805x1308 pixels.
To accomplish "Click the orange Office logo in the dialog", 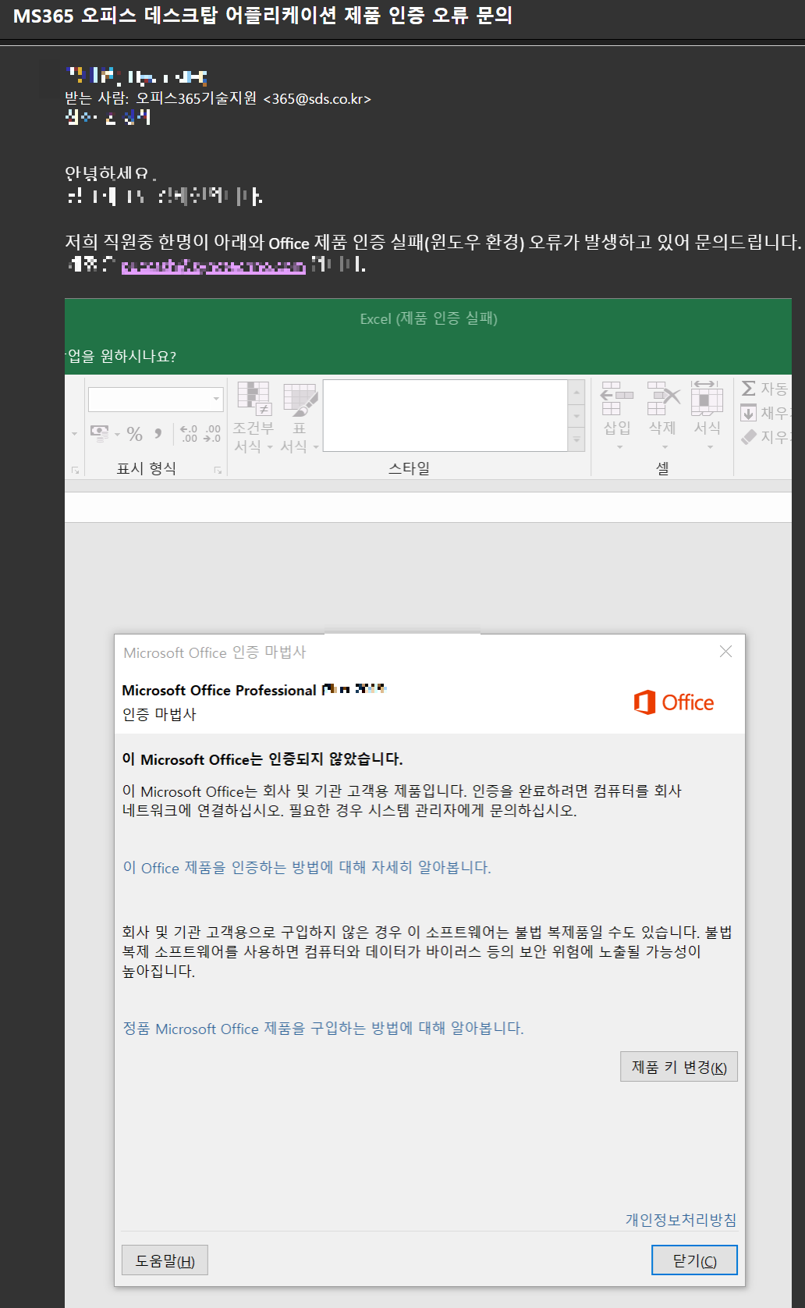I will [674, 702].
